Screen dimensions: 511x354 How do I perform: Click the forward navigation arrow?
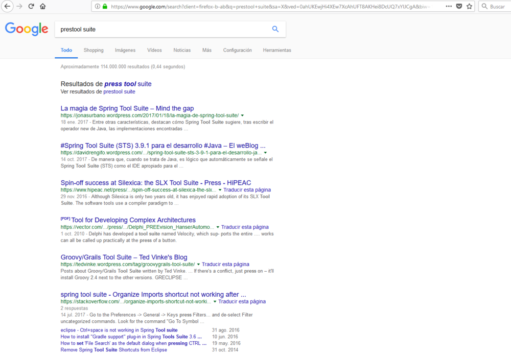(19, 7)
